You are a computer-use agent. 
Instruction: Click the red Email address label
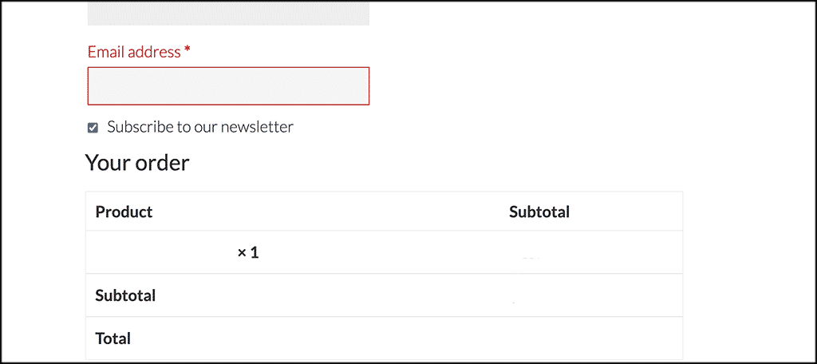[134, 52]
